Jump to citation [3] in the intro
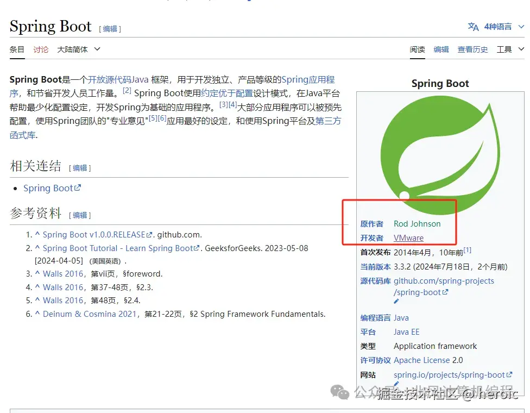The width and height of the screenshot is (530, 413). coord(223,104)
